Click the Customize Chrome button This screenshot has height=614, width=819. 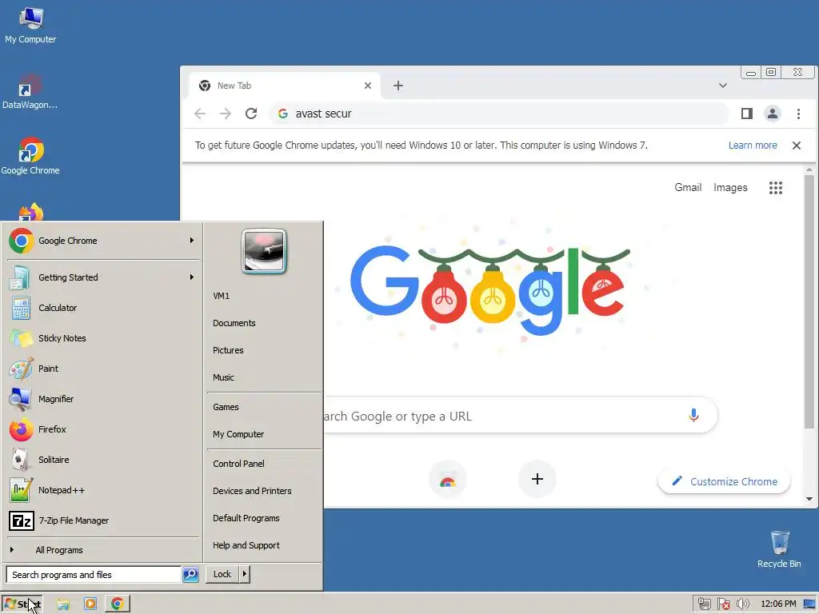click(x=724, y=481)
